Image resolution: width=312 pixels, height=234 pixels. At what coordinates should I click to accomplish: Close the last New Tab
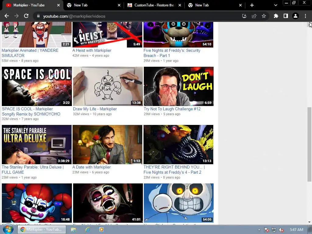point(240,5)
